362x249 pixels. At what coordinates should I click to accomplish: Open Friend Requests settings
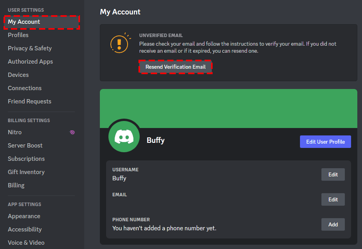[x=29, y=101]
